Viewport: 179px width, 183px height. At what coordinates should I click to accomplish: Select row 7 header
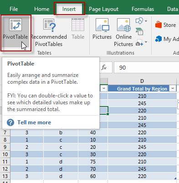click(x=5, y=132)
